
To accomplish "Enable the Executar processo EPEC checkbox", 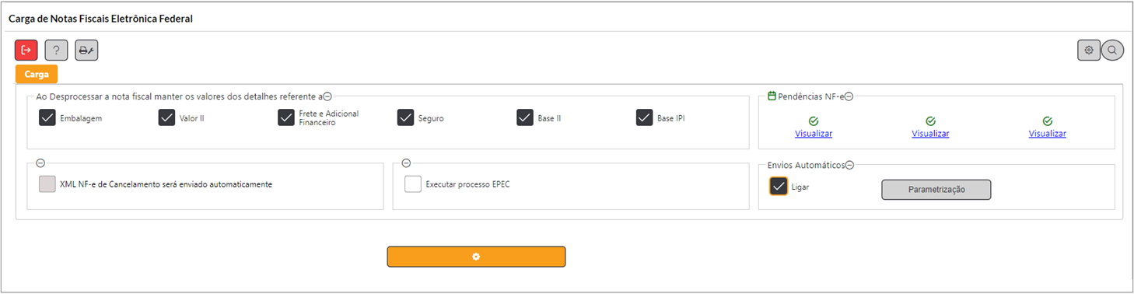I will pyautogui.click(x=413, y=184).
